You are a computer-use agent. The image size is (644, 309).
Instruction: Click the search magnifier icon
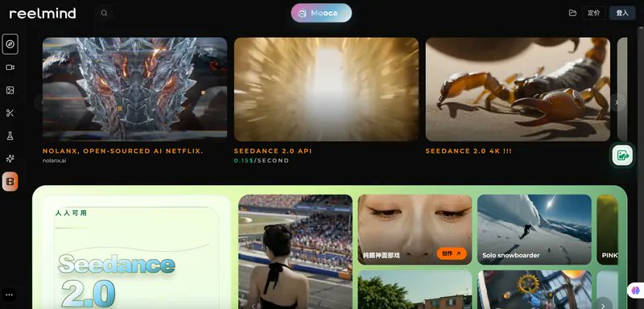click(105, 13)
